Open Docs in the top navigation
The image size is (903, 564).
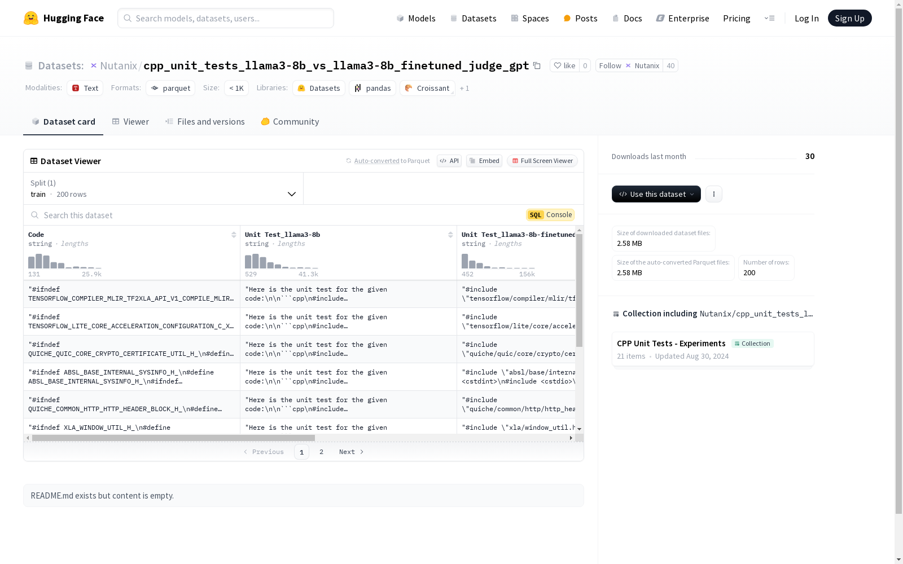(627, 18)
